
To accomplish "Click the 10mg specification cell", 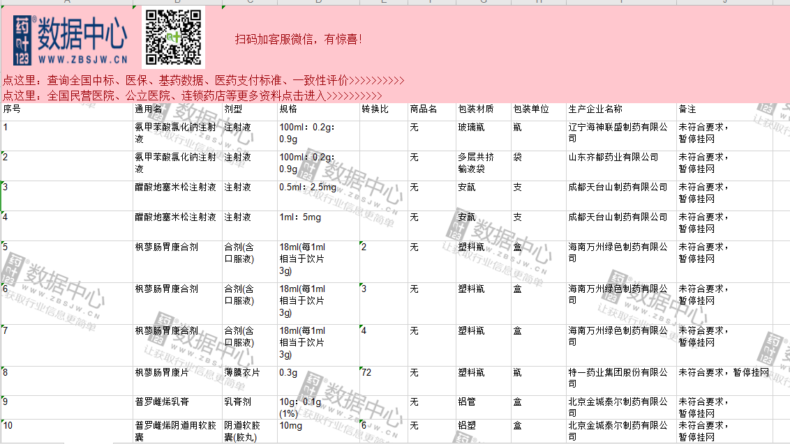I will coord(318,431).
